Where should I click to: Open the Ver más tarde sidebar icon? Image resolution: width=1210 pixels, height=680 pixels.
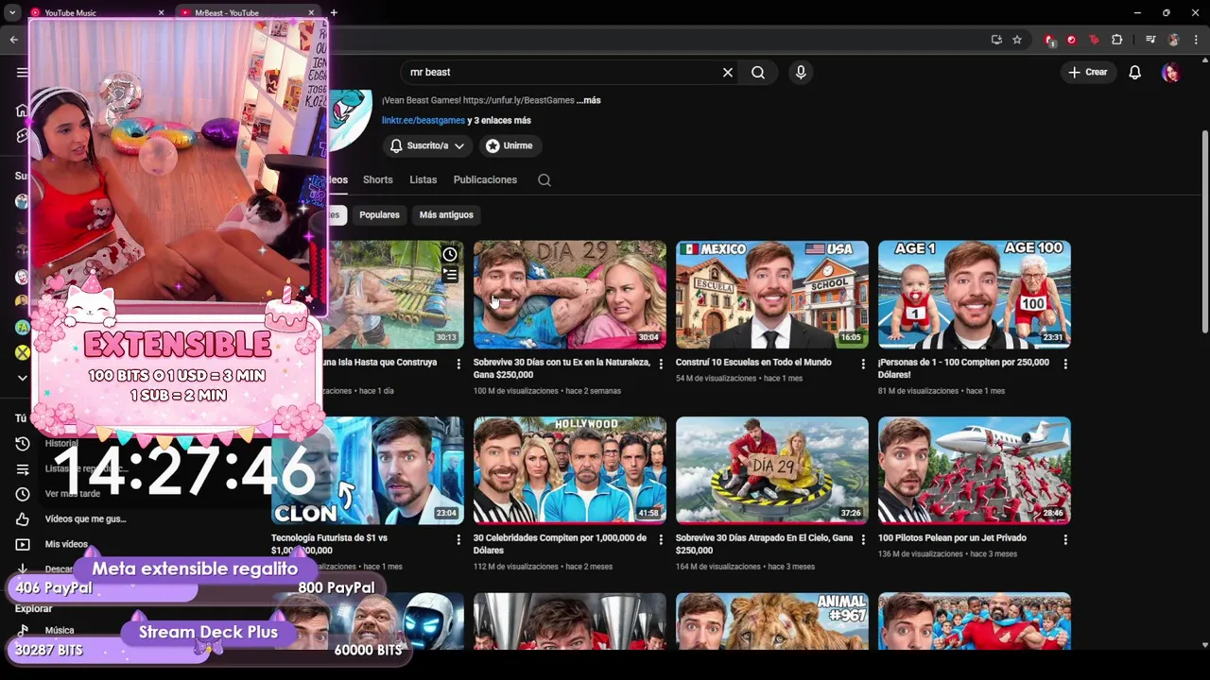click(x=23, y=494)
